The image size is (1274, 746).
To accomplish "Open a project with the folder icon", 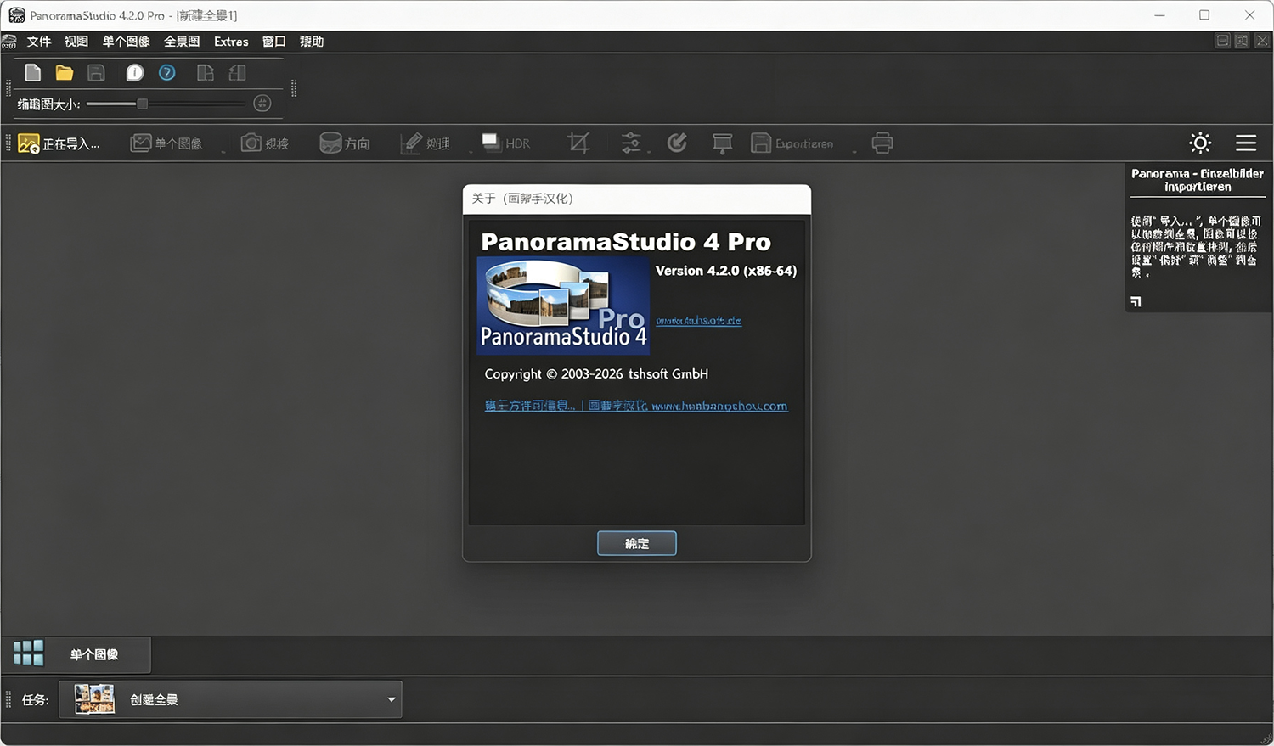I will [65, 73].
